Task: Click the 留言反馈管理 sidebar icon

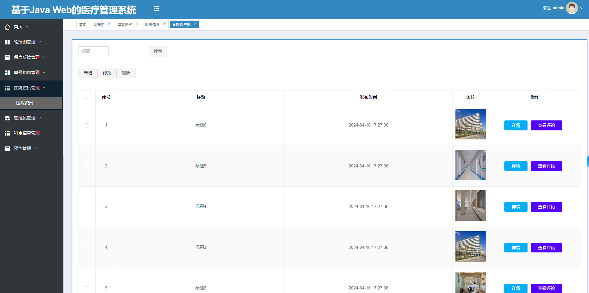Action: coord(7,58)
